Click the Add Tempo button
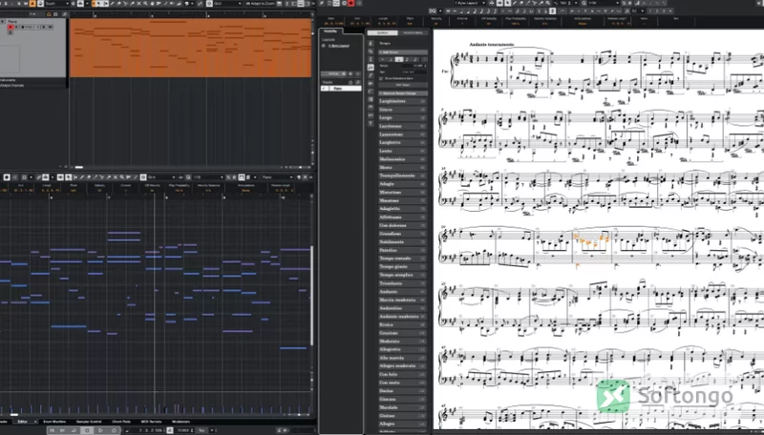 [403, 85]
